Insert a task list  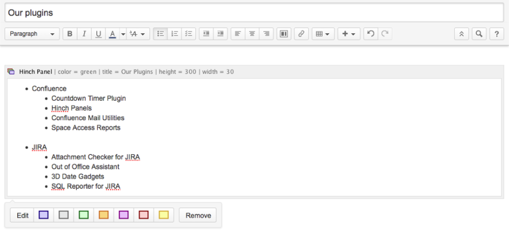click(189, 34)
